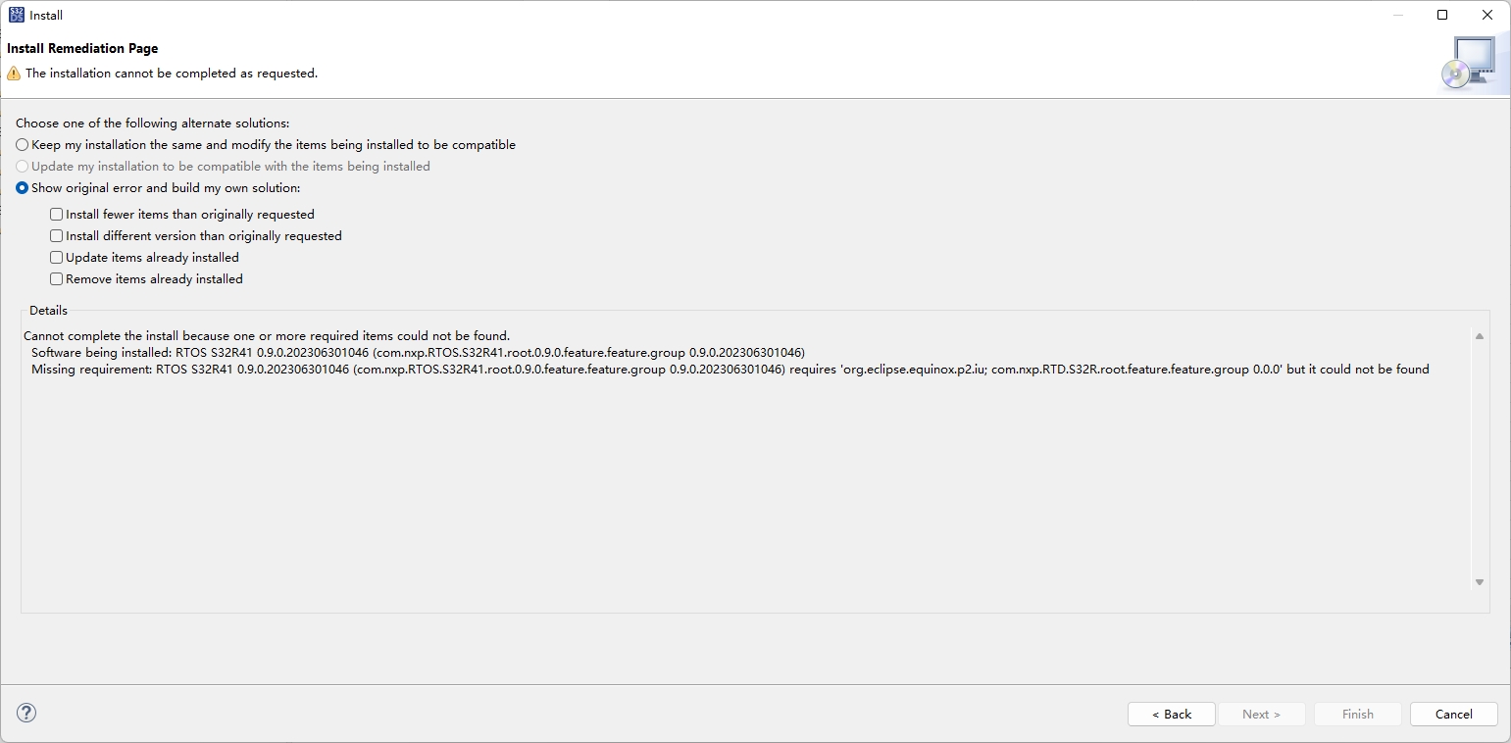The height and width of the screenshot is (743, 1511).
Task: Click the scrollbar down arrow in Details
Action: [x=1479, y=581]
